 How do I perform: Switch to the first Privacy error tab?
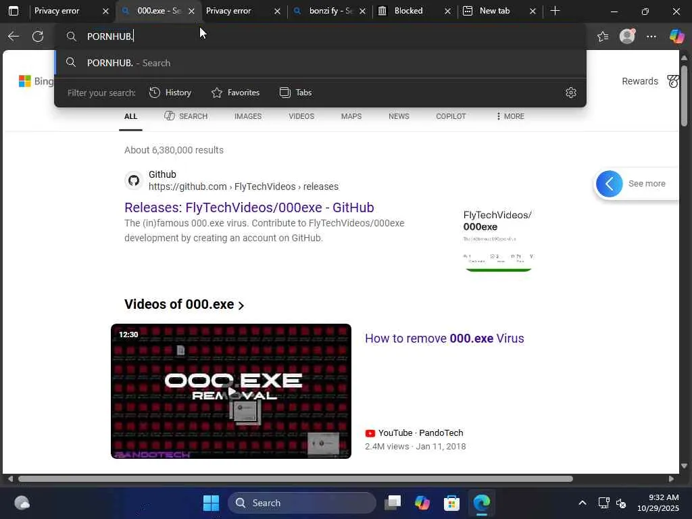[57, 11]
